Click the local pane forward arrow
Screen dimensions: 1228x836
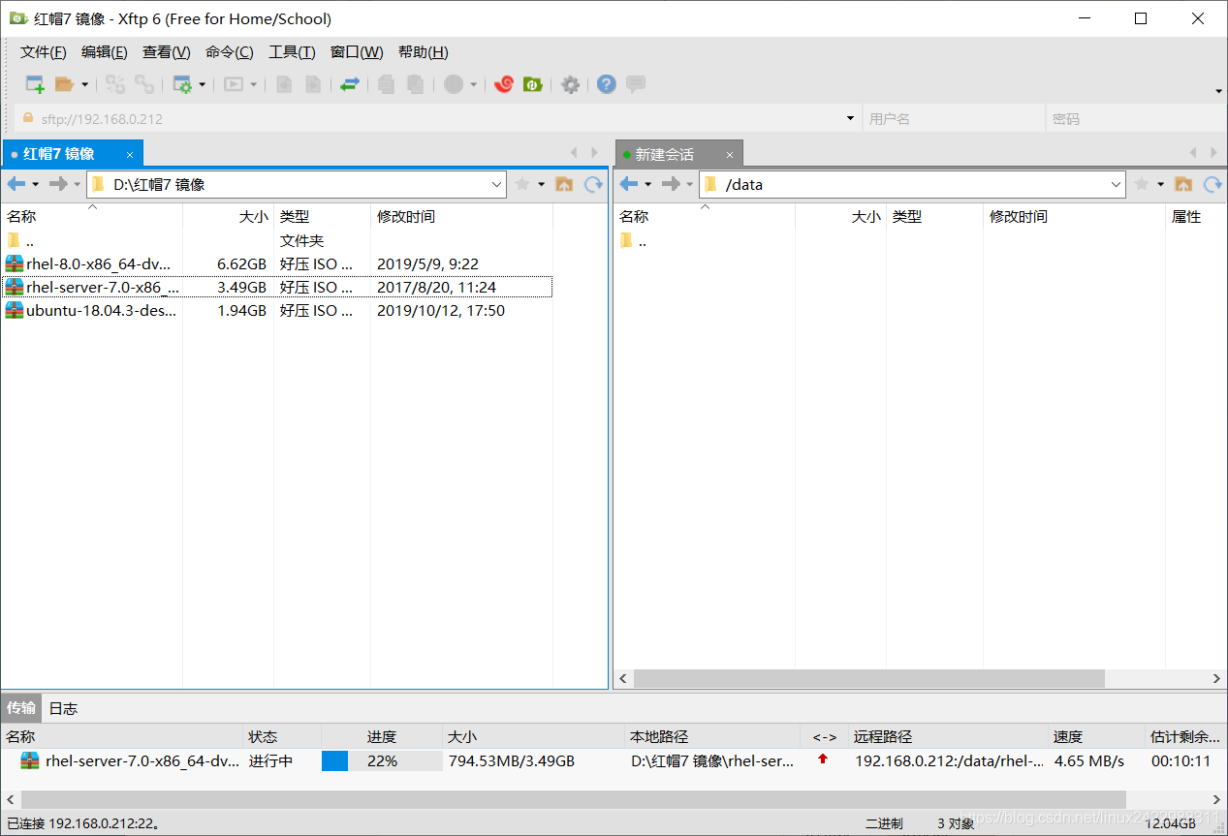(x=59, y=184)
